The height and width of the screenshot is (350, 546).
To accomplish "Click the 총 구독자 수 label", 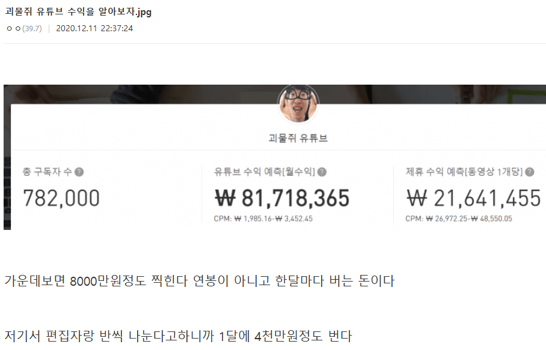I will 48,172.
